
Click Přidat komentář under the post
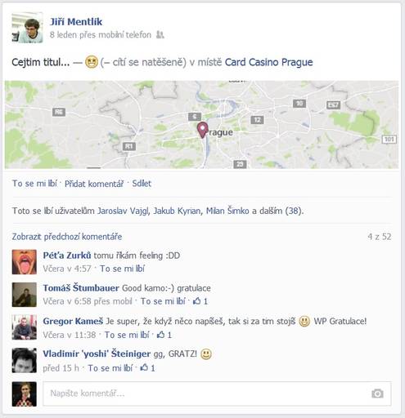[94, 184]
